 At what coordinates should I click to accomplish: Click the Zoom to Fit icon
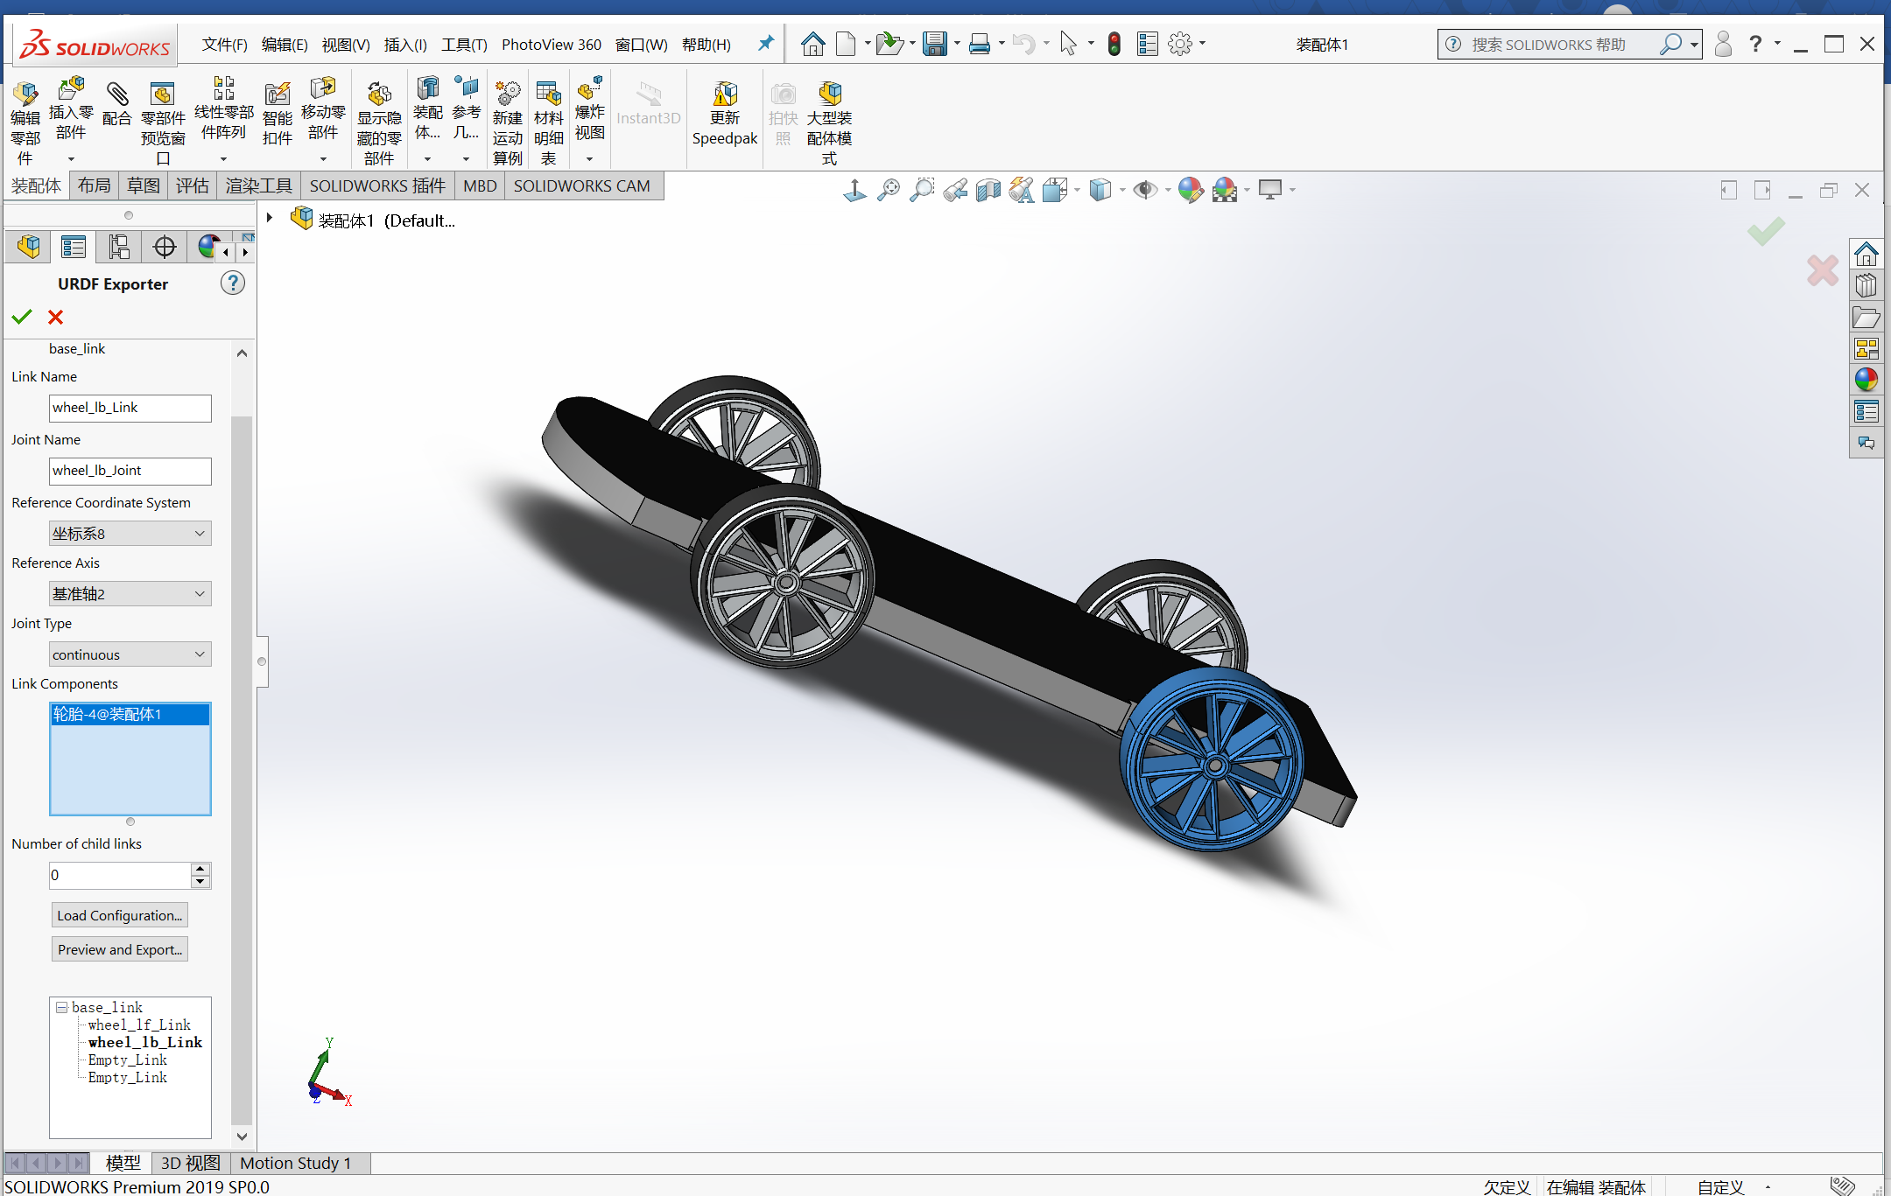(889, 190)
